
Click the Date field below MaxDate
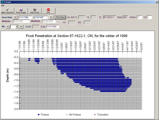(52, 27)
